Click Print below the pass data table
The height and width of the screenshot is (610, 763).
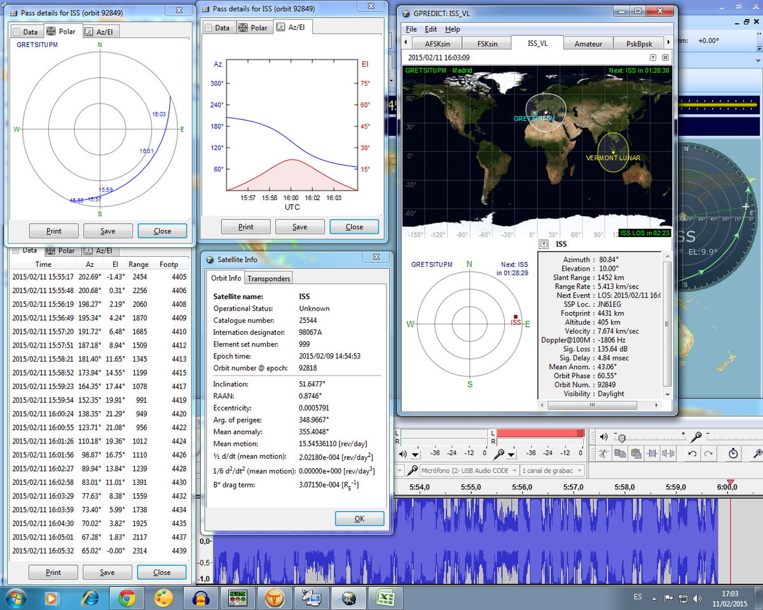(53, 572)
